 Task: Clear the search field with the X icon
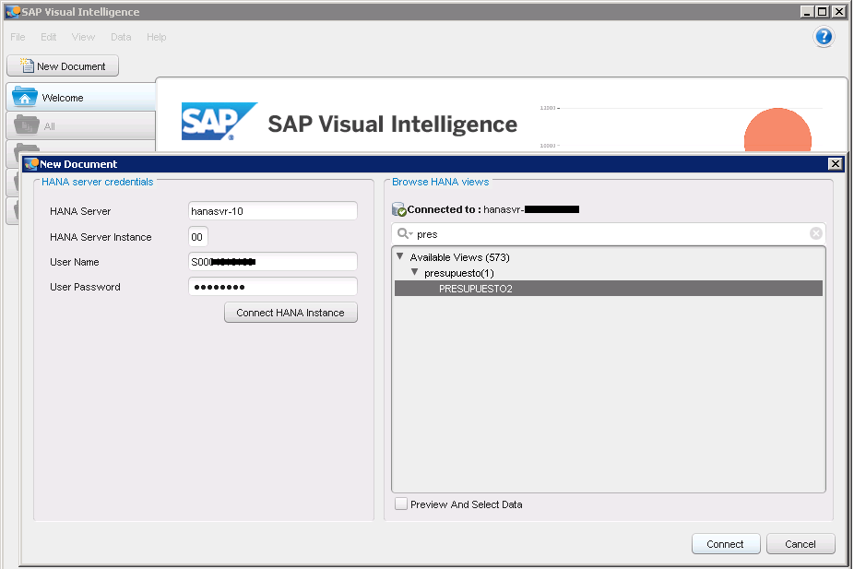point(815,233)
